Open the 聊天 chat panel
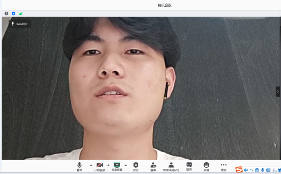 point(189,166)
